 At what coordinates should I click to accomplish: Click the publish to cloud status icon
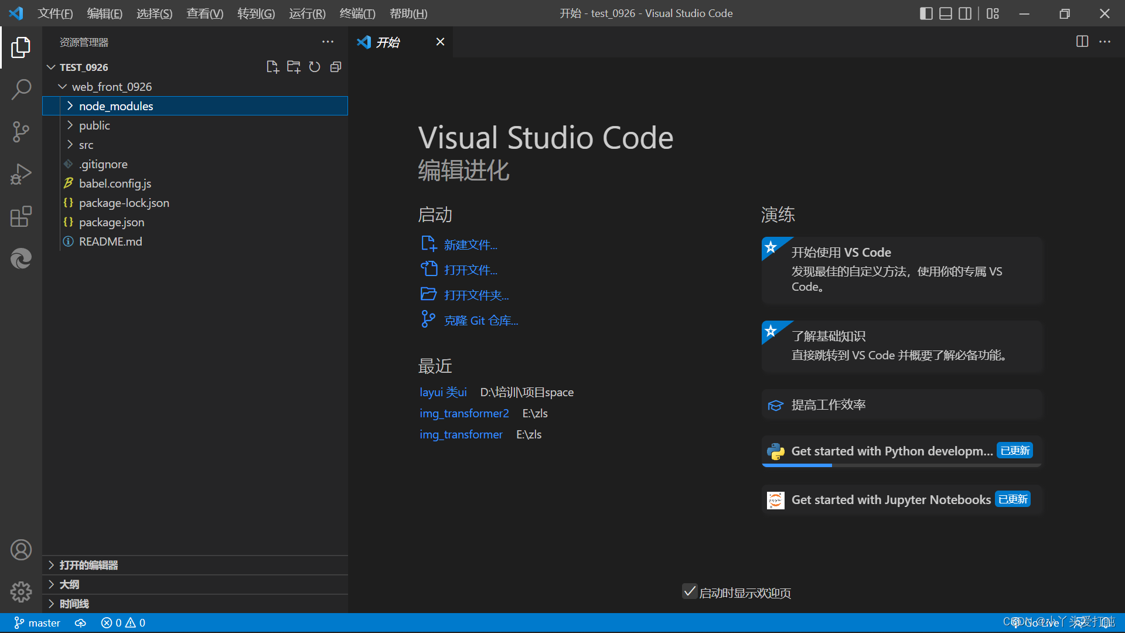point(80,623)
